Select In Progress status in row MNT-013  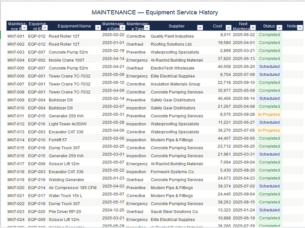tap(269, 130)
